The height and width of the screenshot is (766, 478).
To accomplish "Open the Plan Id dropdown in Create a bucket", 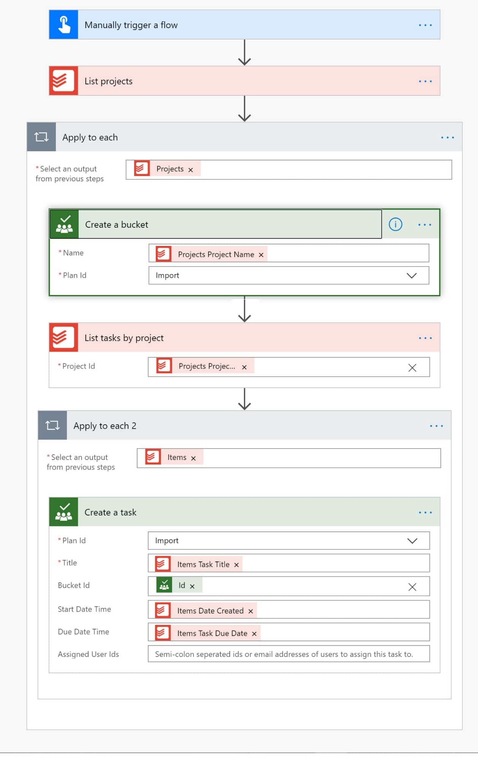I will 289,275.
